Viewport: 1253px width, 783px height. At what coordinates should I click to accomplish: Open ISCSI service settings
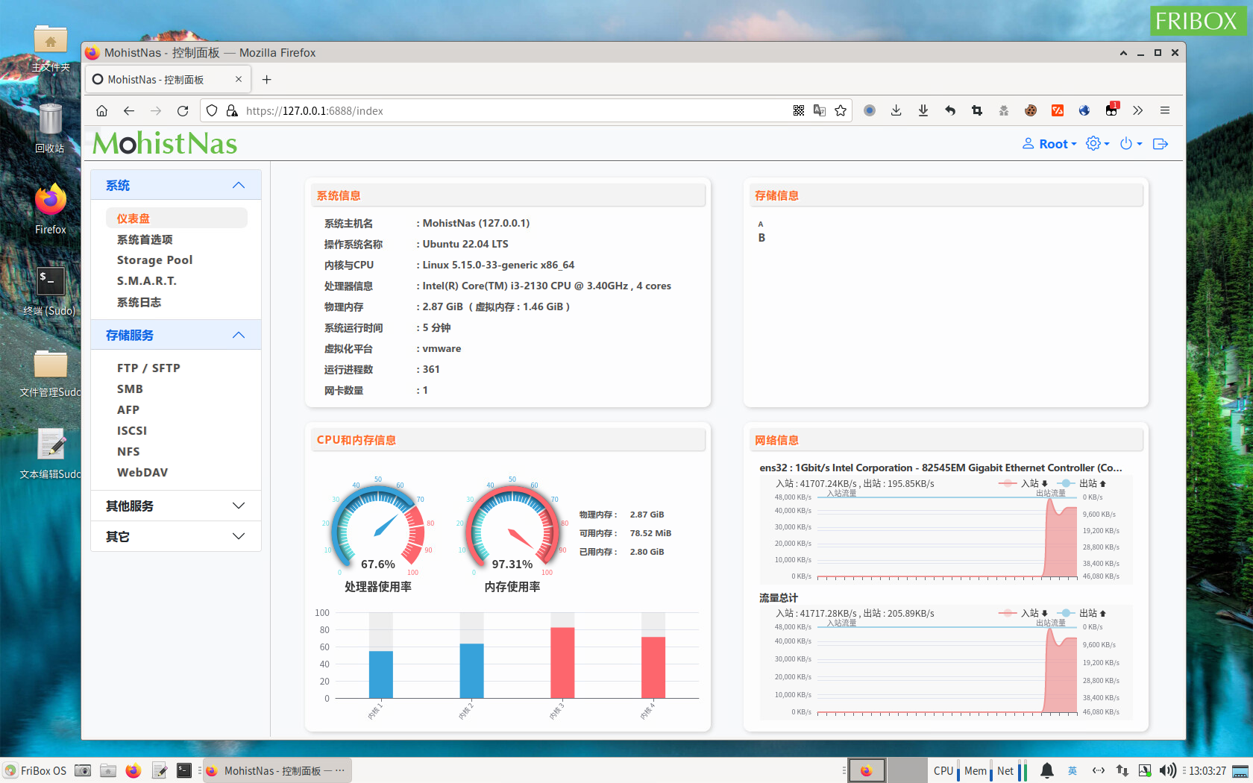coord(132,431)
